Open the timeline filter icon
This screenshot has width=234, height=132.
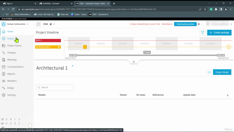[x=203, y=33]
